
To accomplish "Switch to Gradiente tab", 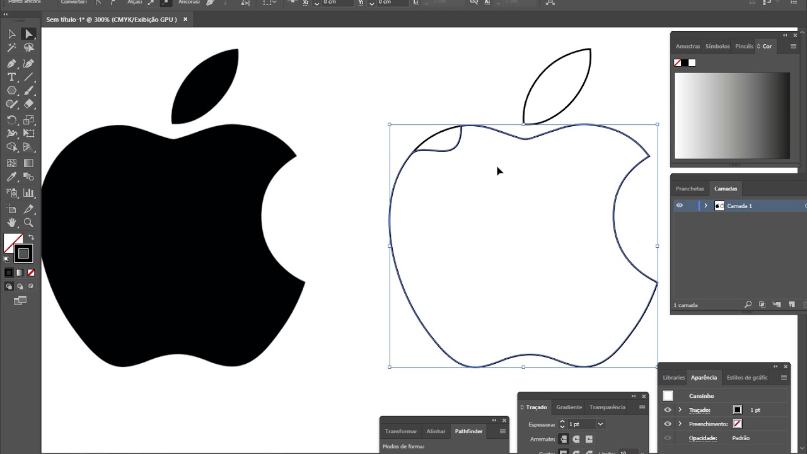I will [x=569, y=407].
